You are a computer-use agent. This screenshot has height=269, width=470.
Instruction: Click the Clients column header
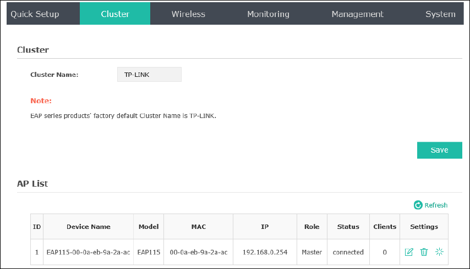(x=385, y=227)
